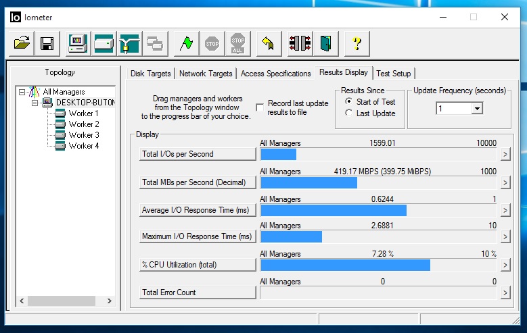Click the 419.17 MBPS value text

382,171
